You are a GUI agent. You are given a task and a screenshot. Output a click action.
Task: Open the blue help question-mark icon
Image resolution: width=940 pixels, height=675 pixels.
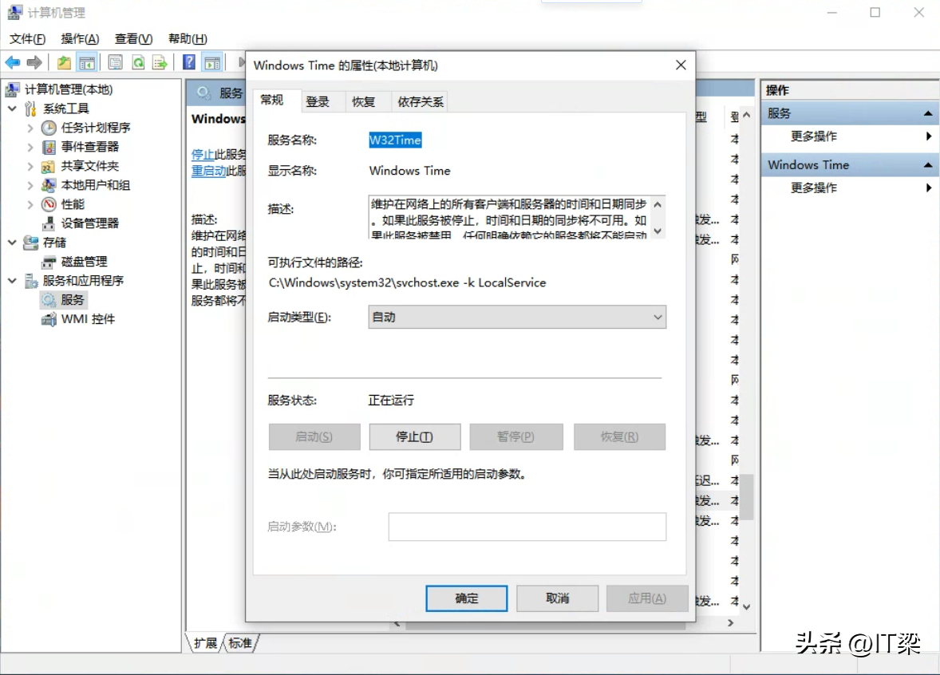[x=189, y=62]
